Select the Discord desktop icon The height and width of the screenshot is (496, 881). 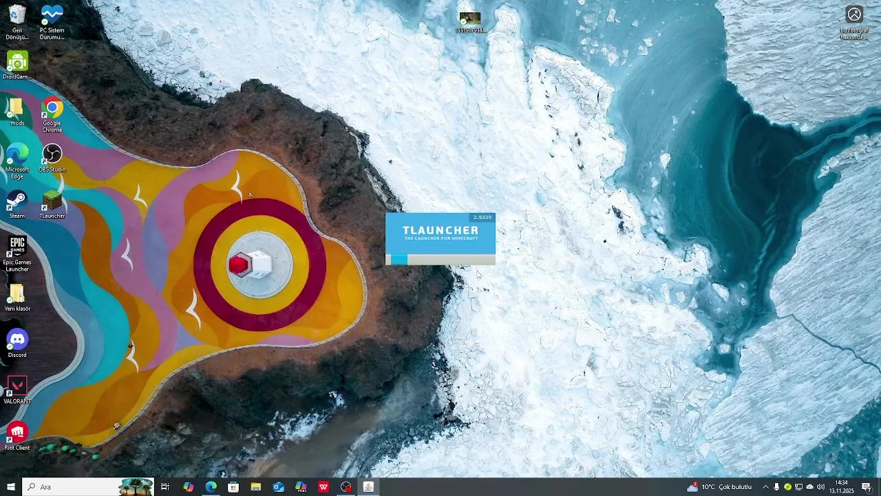[x=17, y=343]
